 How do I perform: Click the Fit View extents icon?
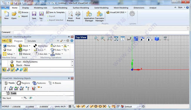(116, 39)
